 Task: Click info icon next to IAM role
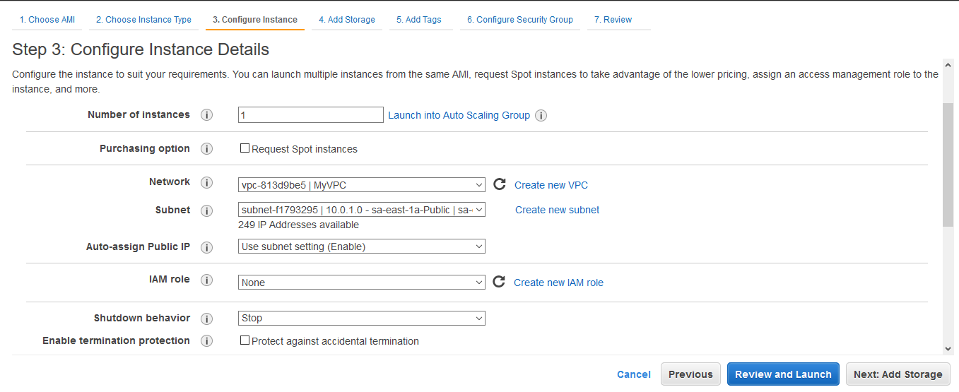point(206,280)
